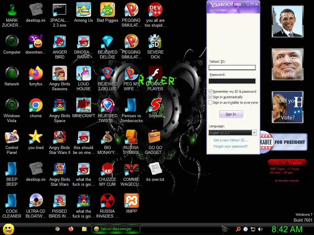Open the Help menu in Yahoo Messenger

234,10
